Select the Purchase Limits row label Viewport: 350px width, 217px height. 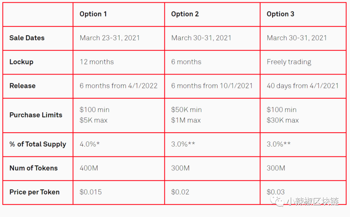click(x=36, y=115)
